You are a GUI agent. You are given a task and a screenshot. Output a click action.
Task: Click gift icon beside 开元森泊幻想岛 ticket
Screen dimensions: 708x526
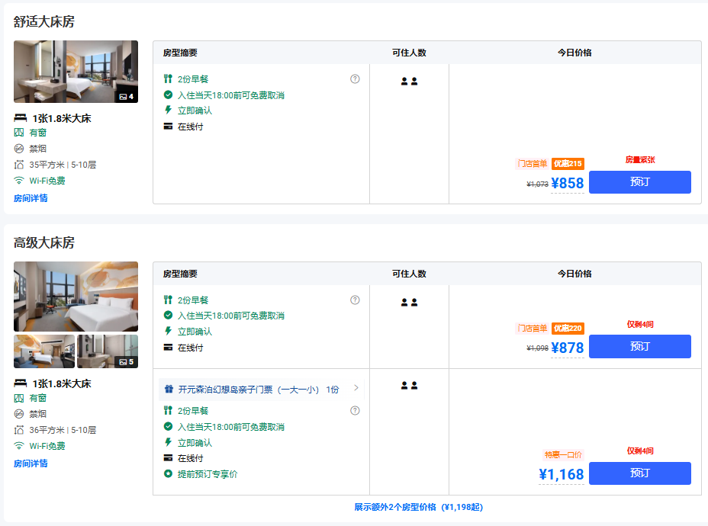pos(169,390)
